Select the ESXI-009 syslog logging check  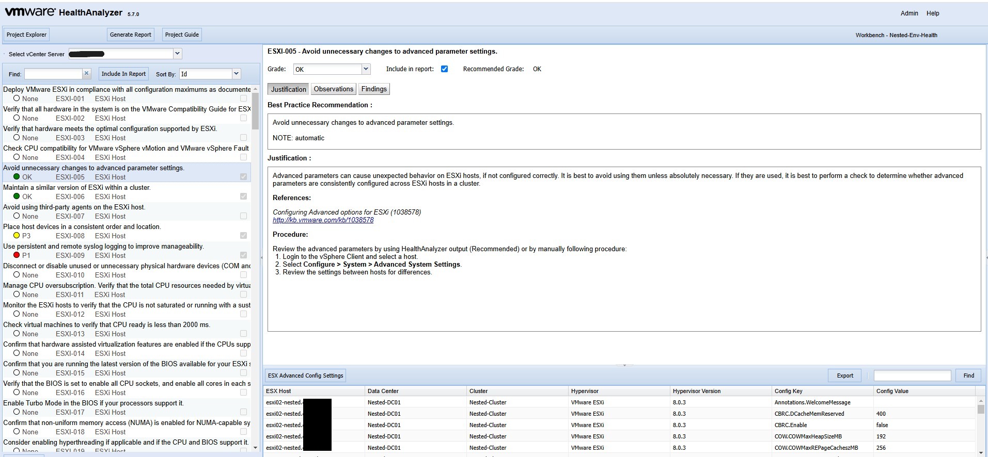(127, 251)
